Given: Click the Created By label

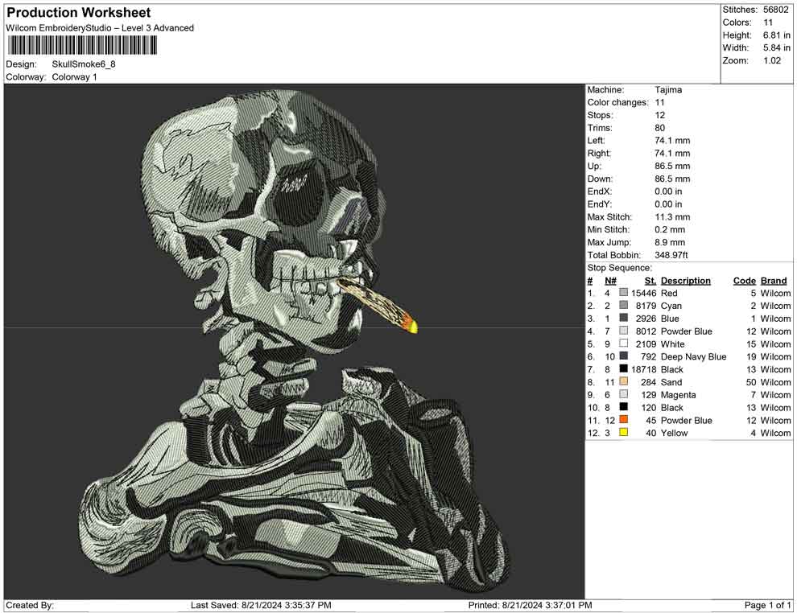Looking at the screenshot, I should coord(30,605).
